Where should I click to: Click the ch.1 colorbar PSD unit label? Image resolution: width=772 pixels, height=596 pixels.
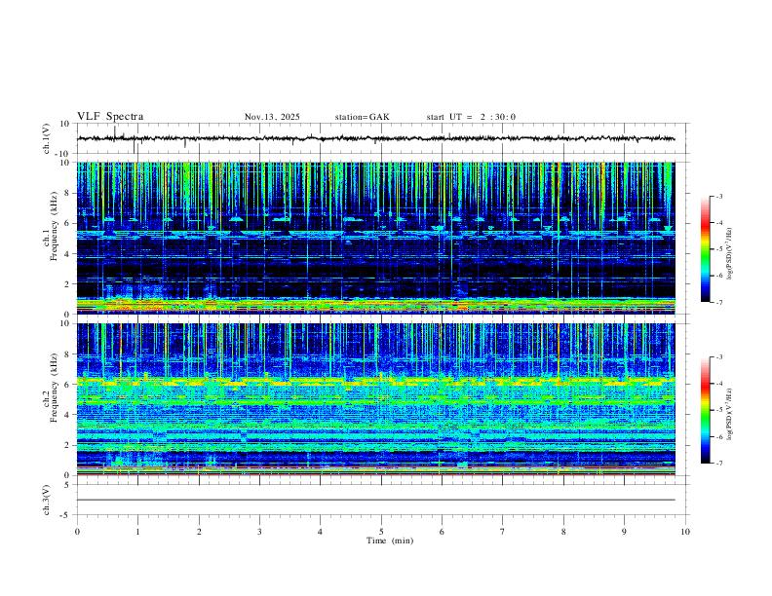pyautogui.click(x=730, y=254)
